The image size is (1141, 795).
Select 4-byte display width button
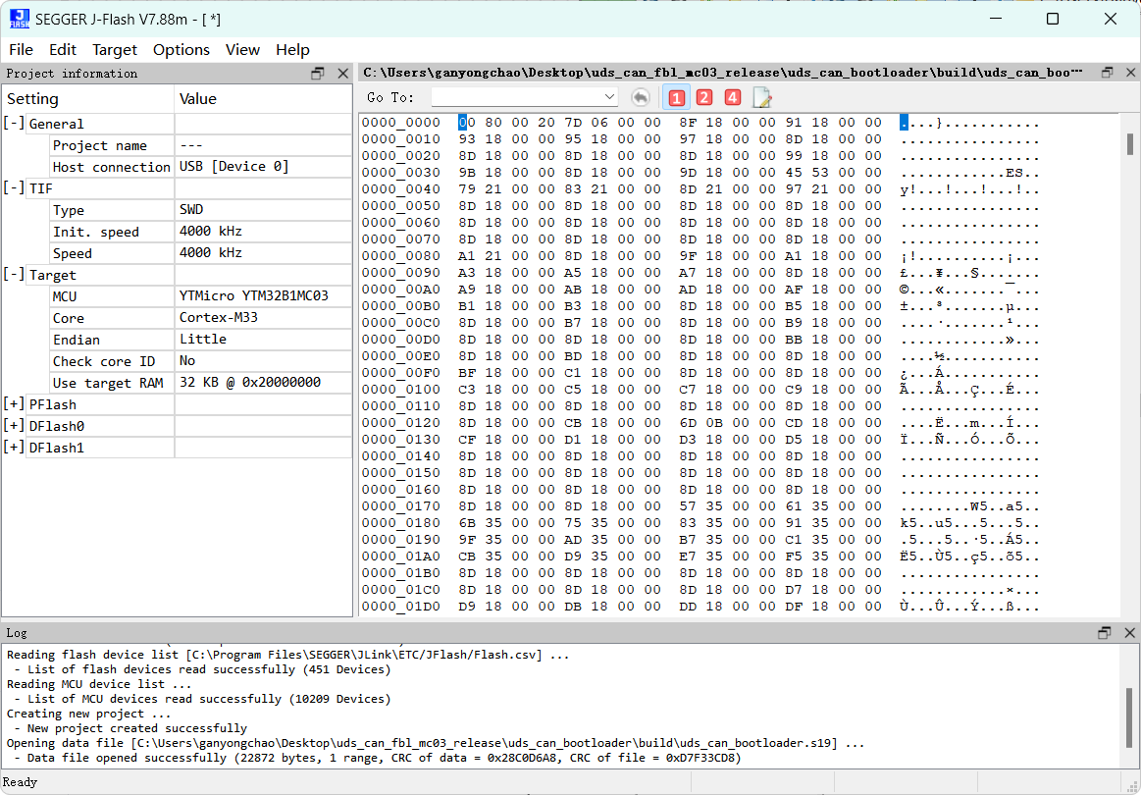(x=733, y=97)
